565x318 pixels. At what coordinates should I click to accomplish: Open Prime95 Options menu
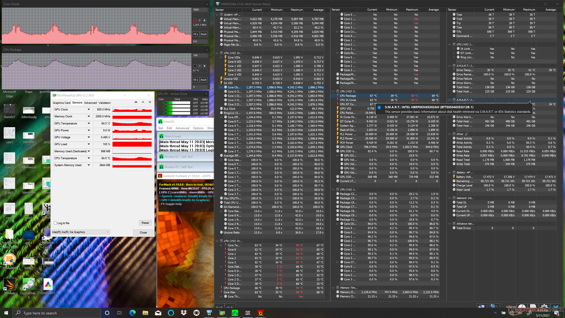pyautogui.click(x=198, y=128)
